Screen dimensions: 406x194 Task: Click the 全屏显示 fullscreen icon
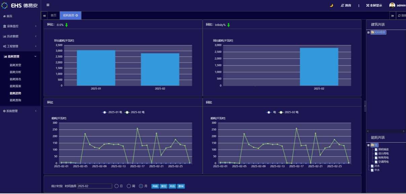[x=368, y=5]
